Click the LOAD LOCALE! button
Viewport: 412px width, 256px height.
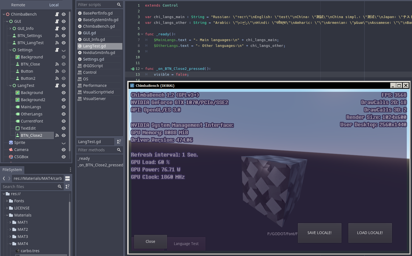[x=370, y=233]
